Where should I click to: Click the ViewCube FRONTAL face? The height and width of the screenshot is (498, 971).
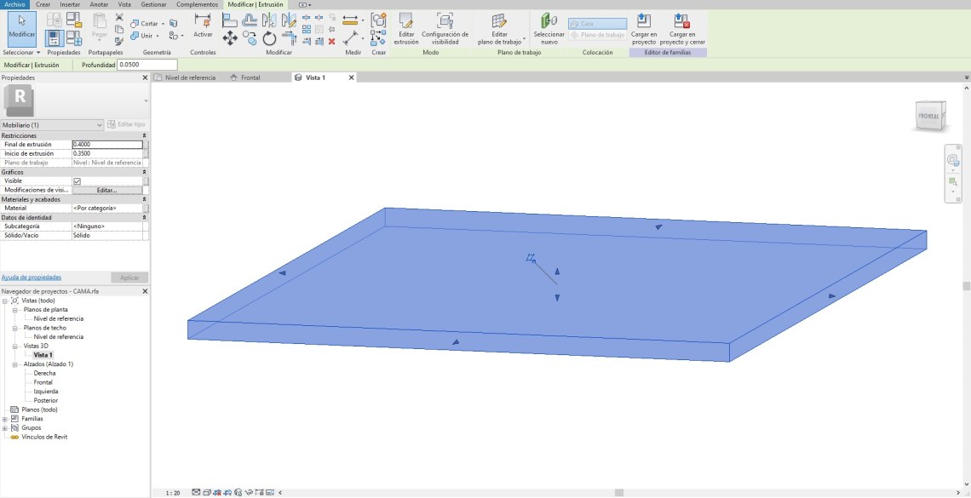click(x=928, y=116)
